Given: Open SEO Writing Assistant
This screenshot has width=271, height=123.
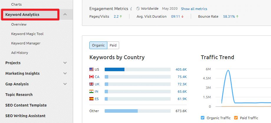Looking at the screenshot, I should pyautogui.click(x=25, y=116).
